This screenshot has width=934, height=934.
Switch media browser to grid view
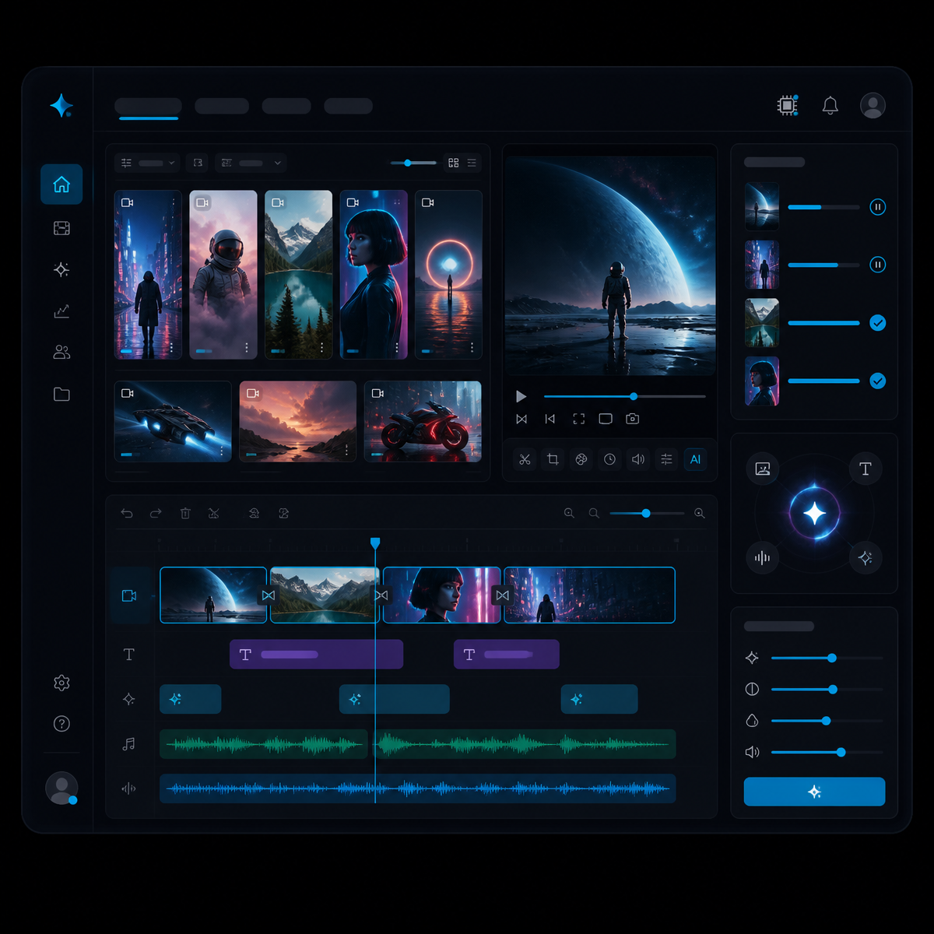click(454, 163)
